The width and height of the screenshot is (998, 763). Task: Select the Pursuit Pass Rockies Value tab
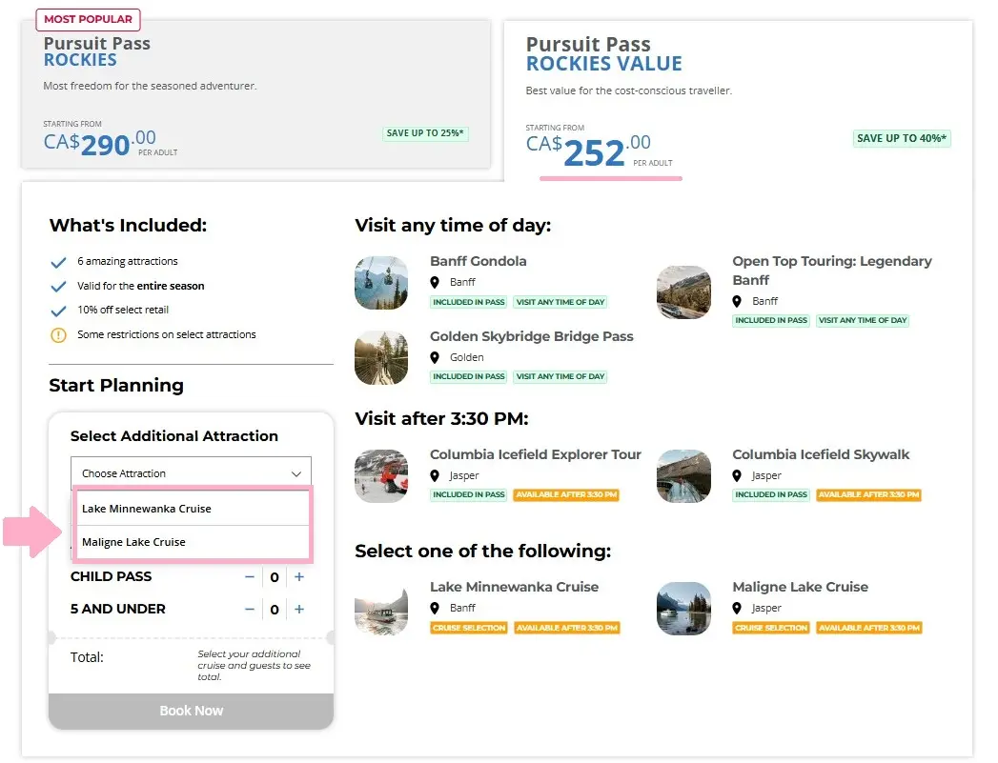tap(739, 102)
